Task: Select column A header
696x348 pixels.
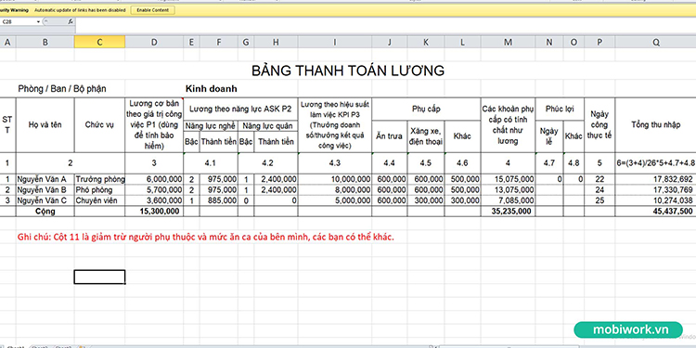Action: coord(7,42)
